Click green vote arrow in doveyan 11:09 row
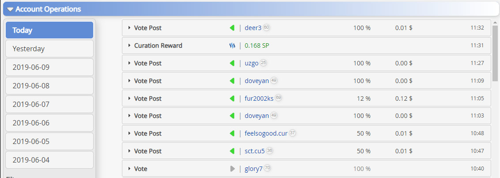 click(x=232, y=81)
